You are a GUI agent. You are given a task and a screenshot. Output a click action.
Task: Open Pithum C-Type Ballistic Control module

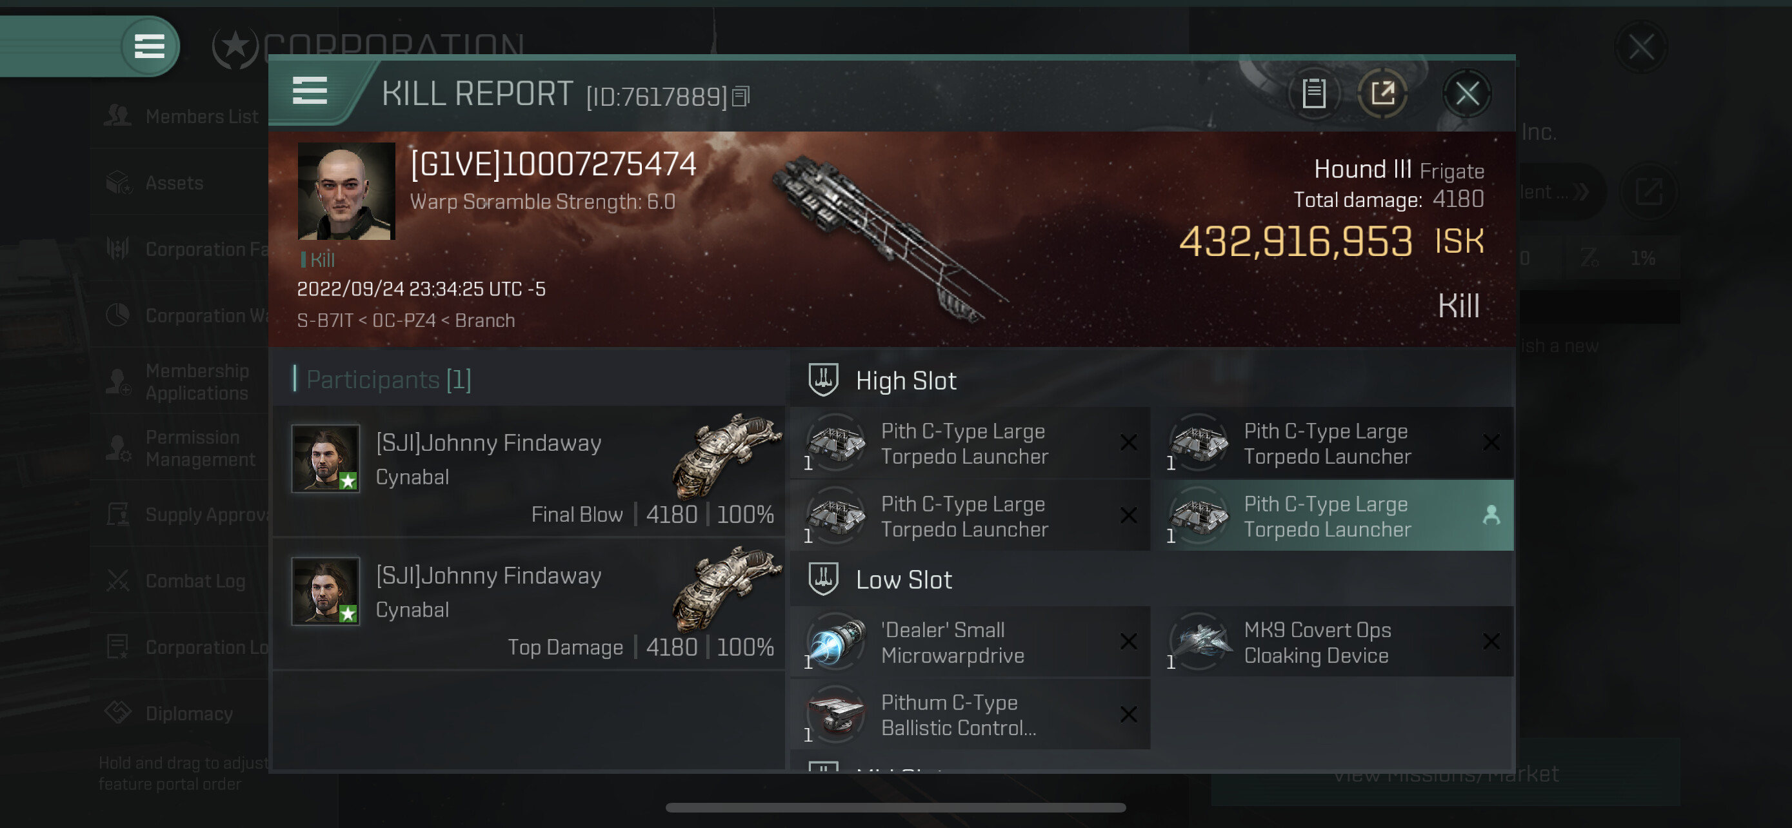[x=970, y=715]
